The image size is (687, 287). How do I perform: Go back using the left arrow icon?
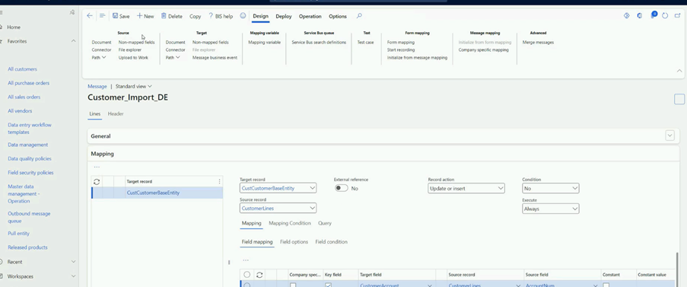click(90, 16)
